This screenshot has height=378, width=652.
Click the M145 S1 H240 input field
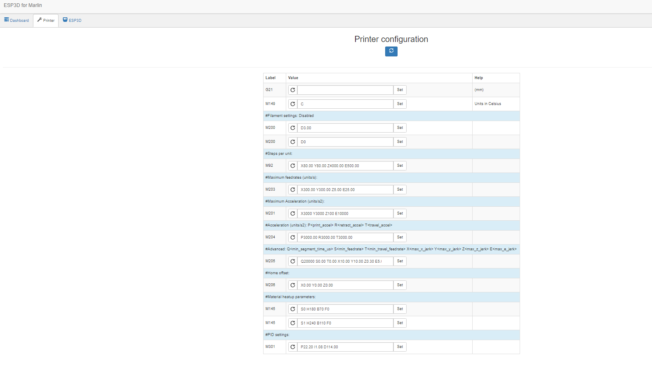[345, 323]
